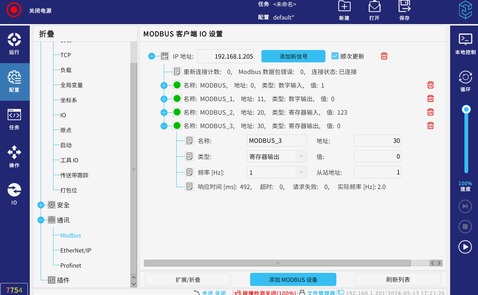Delete the 192.168.1.205 device trash icon
478x295 pixels.
[x=384, y=56]
